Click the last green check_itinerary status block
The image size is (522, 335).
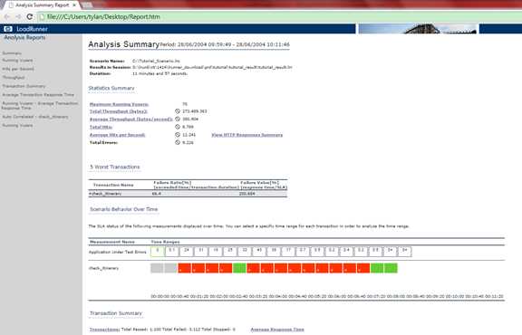point(391,268)
